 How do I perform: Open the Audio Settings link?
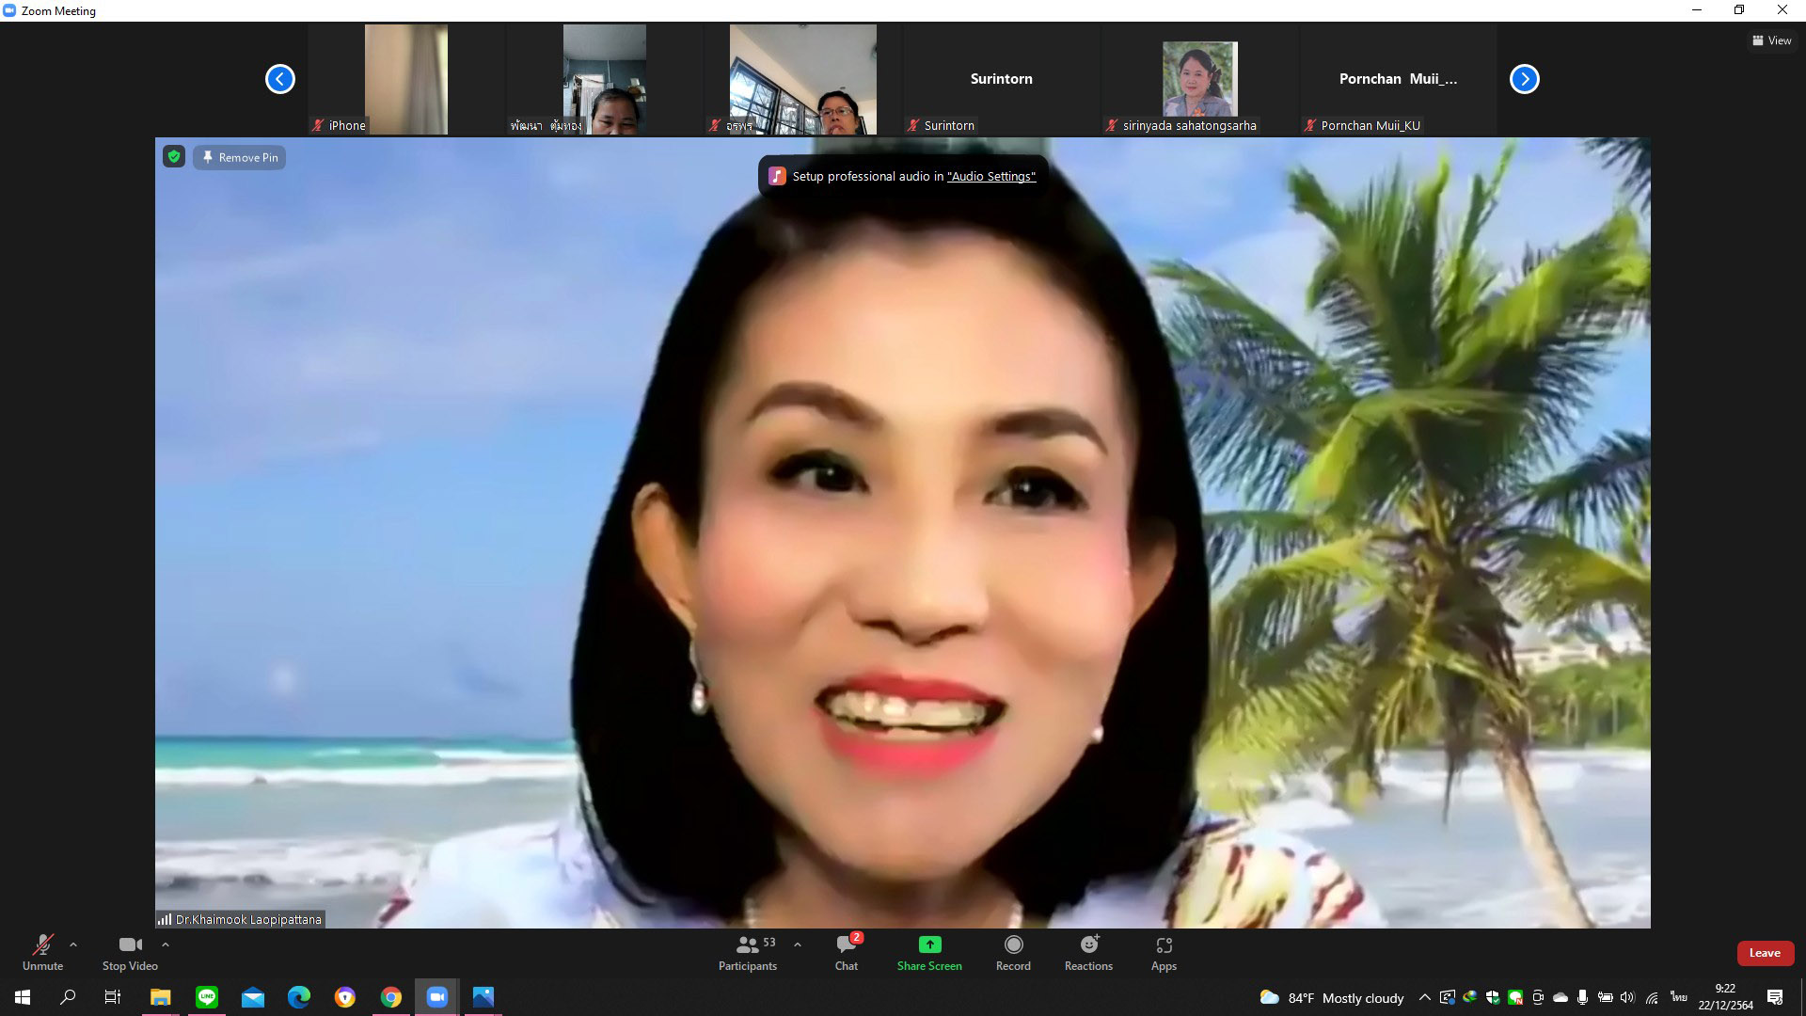click(991, 176)
